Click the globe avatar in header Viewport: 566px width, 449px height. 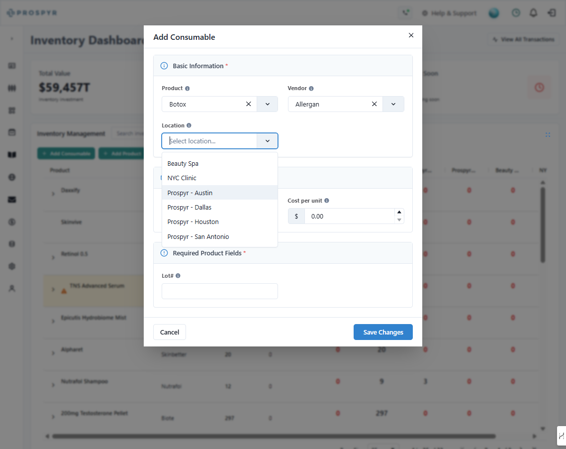click(494, 13)
